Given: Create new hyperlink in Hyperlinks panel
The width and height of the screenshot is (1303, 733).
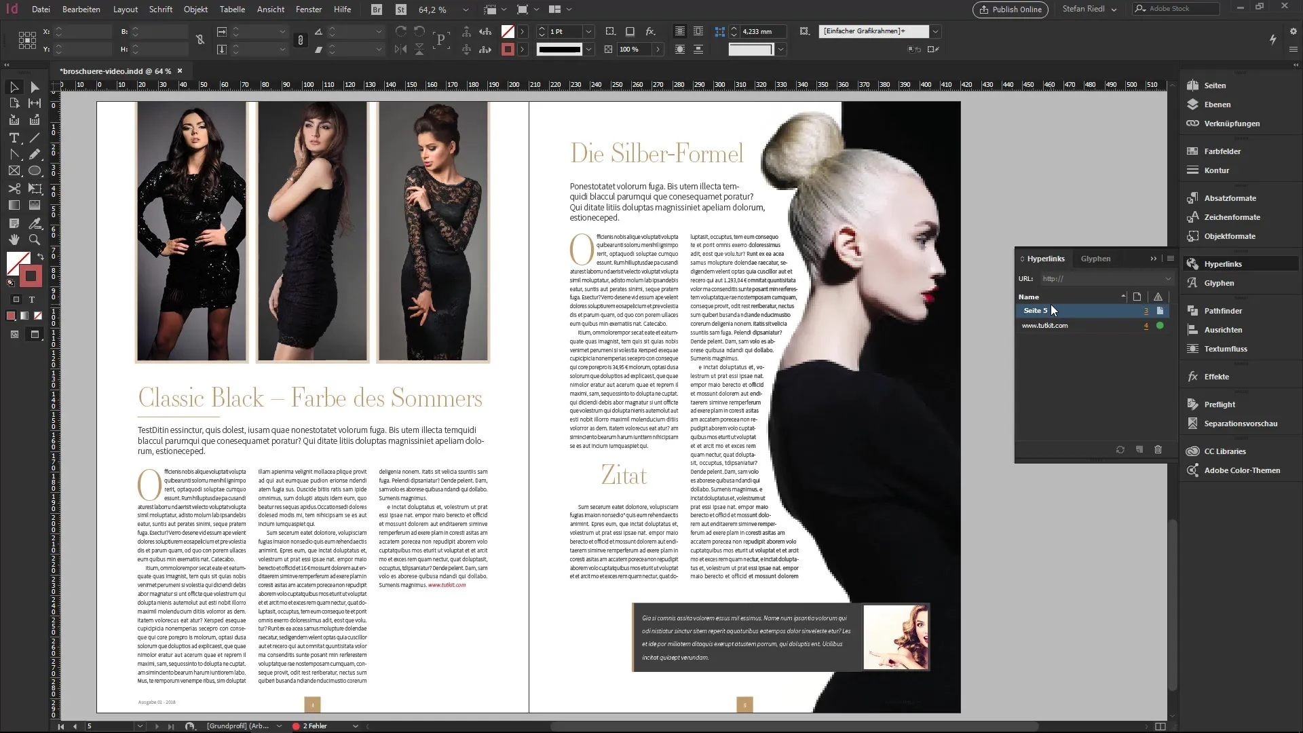Looking at the screenshot, I should 1139,449.
